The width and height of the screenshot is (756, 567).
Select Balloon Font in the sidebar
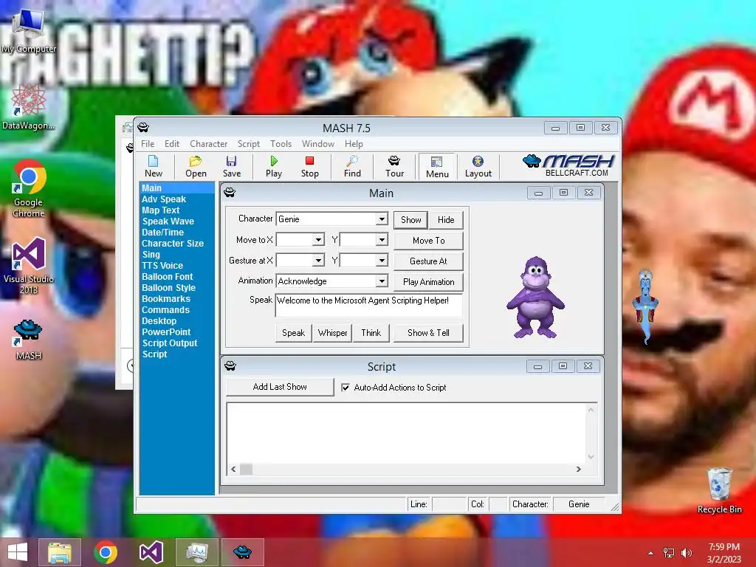(168, 277)
